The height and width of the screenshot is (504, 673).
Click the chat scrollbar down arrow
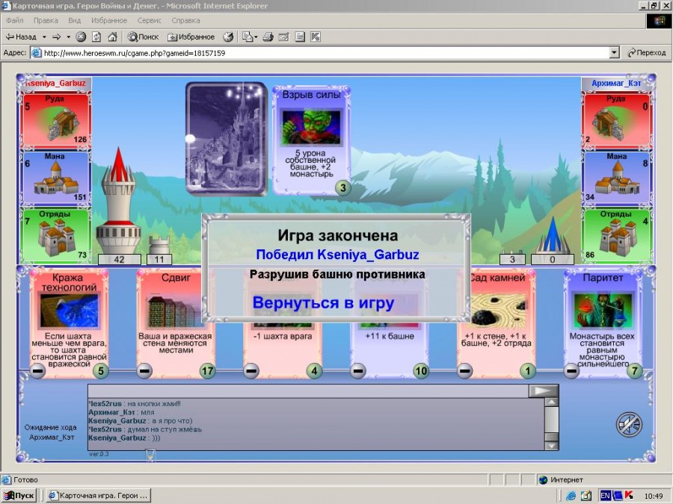pos(552,444)
